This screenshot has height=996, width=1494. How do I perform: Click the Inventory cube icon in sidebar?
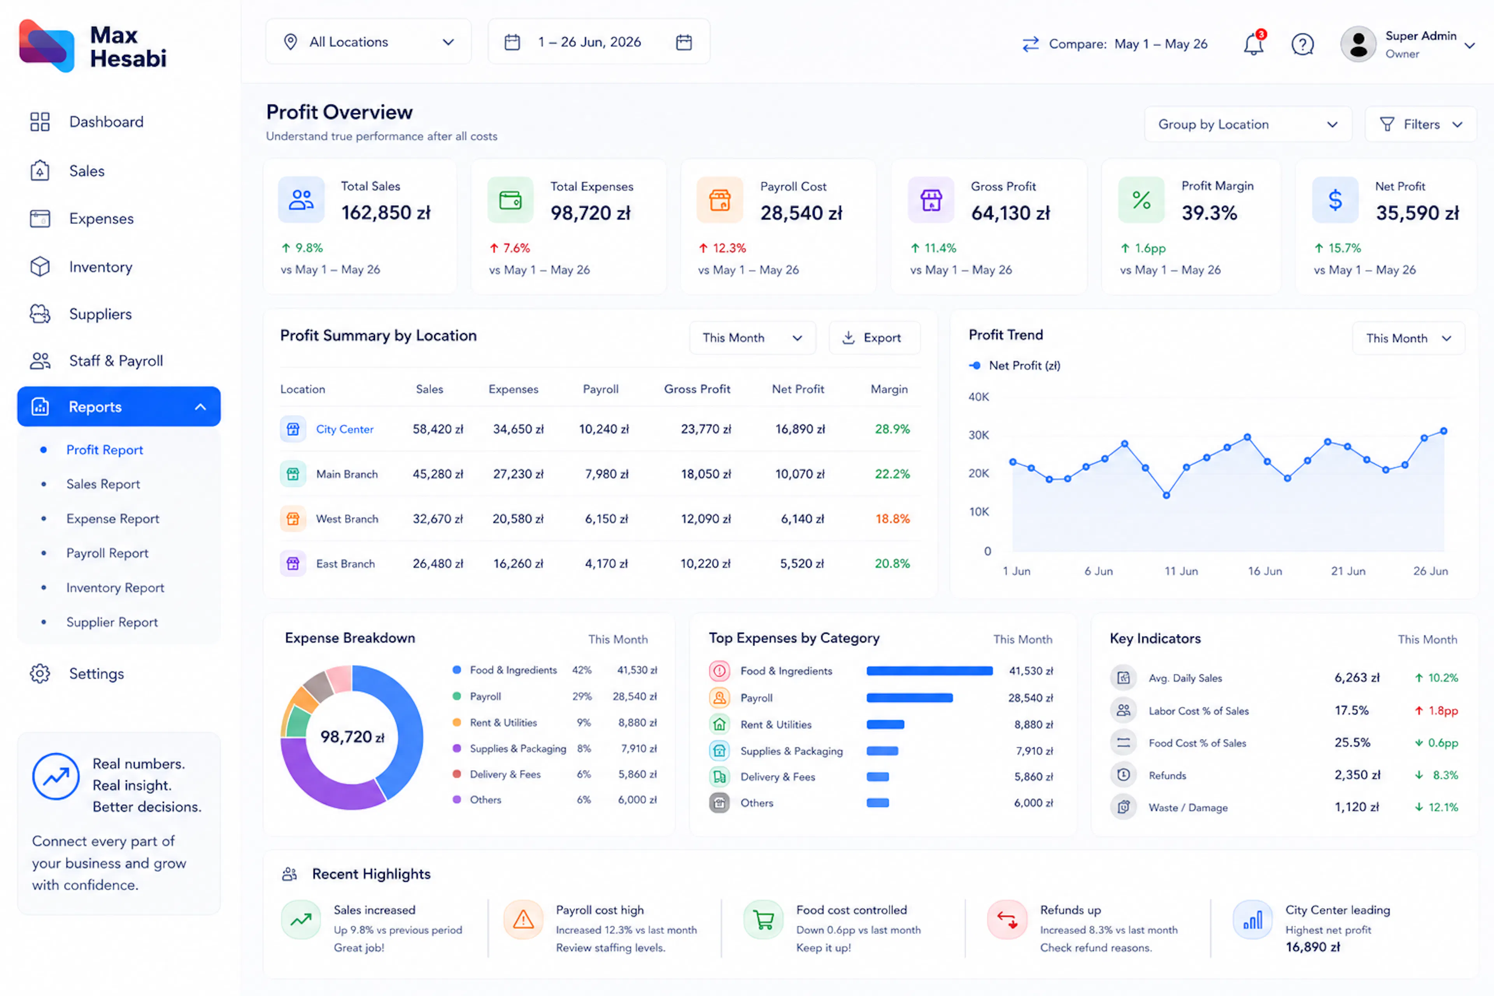(40, 267)
